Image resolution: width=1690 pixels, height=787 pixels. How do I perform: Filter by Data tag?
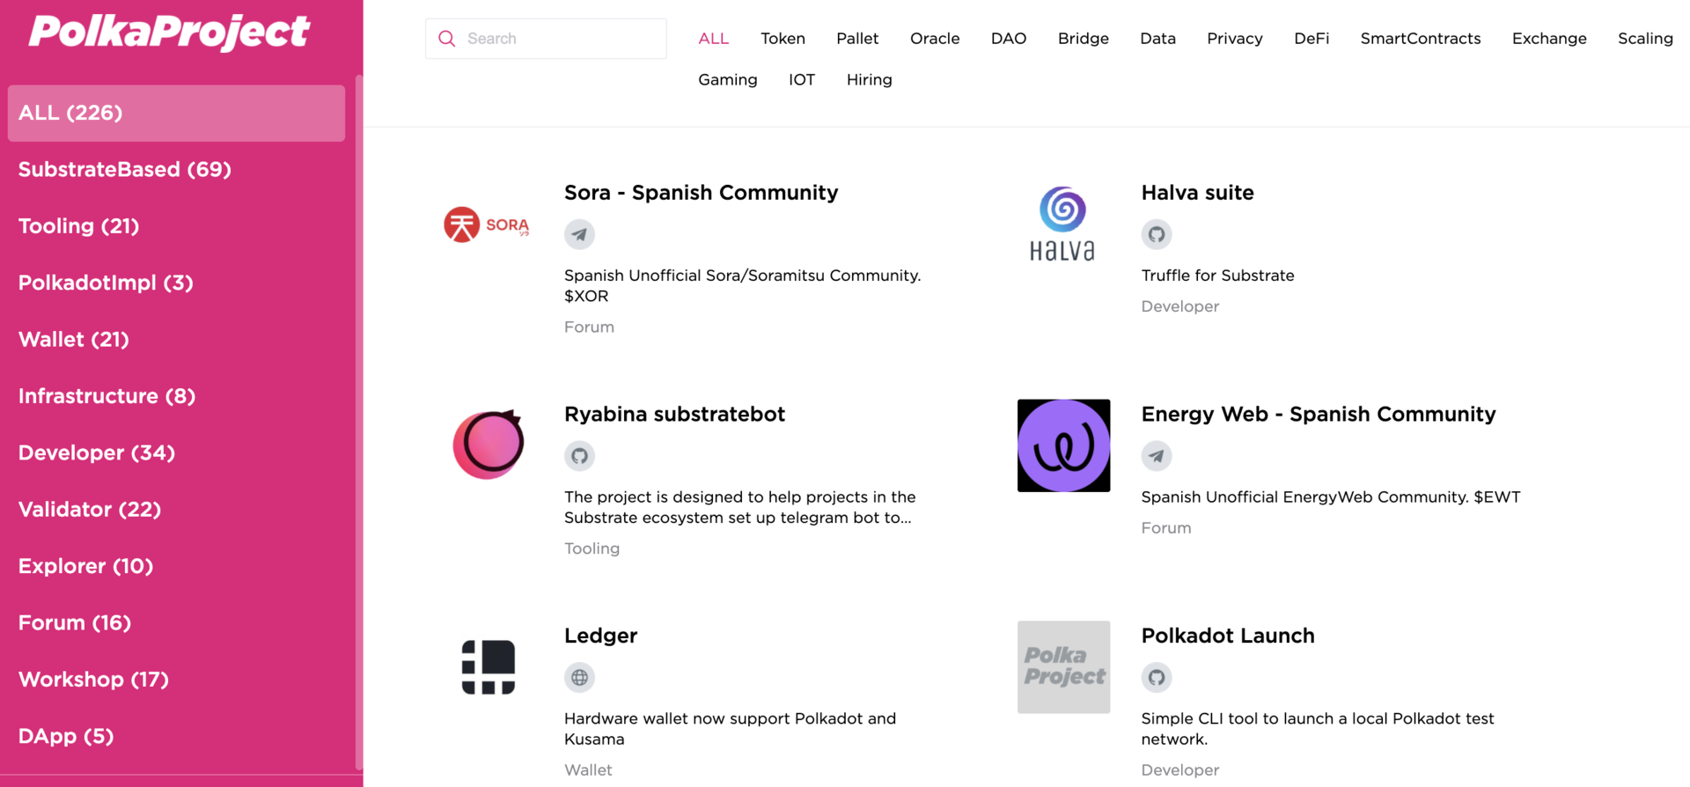click(x=1157, y=39)
